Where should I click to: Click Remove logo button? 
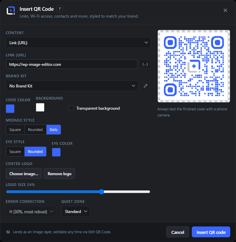tap(59, 173)
